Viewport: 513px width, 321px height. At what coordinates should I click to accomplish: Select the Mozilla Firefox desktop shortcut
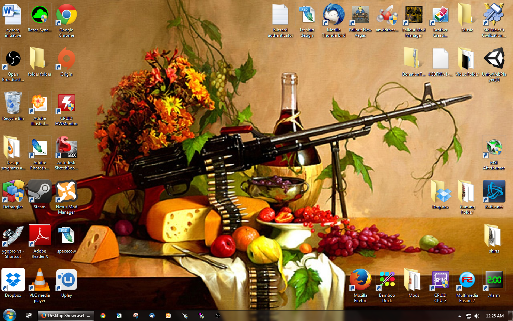(x=361, y=286)
